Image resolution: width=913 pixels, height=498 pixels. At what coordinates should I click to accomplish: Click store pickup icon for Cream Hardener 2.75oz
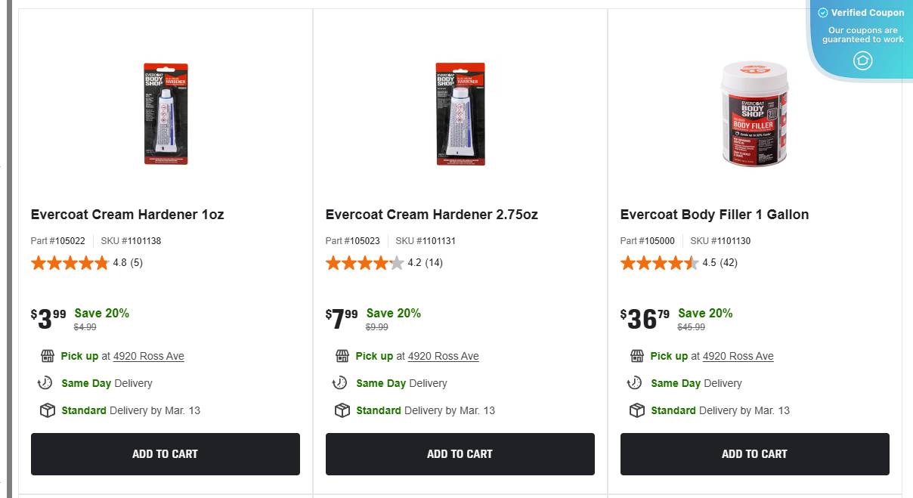point(342,356)
